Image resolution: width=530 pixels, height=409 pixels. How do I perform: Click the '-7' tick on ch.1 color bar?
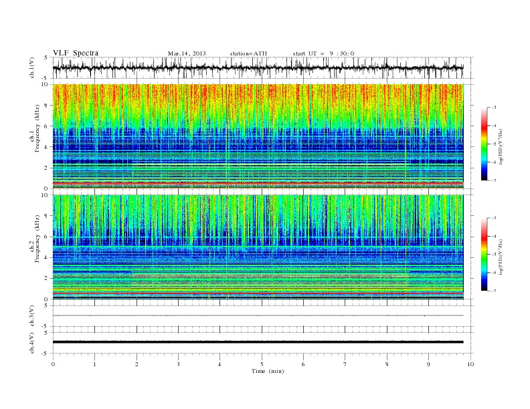click(493, 180)
